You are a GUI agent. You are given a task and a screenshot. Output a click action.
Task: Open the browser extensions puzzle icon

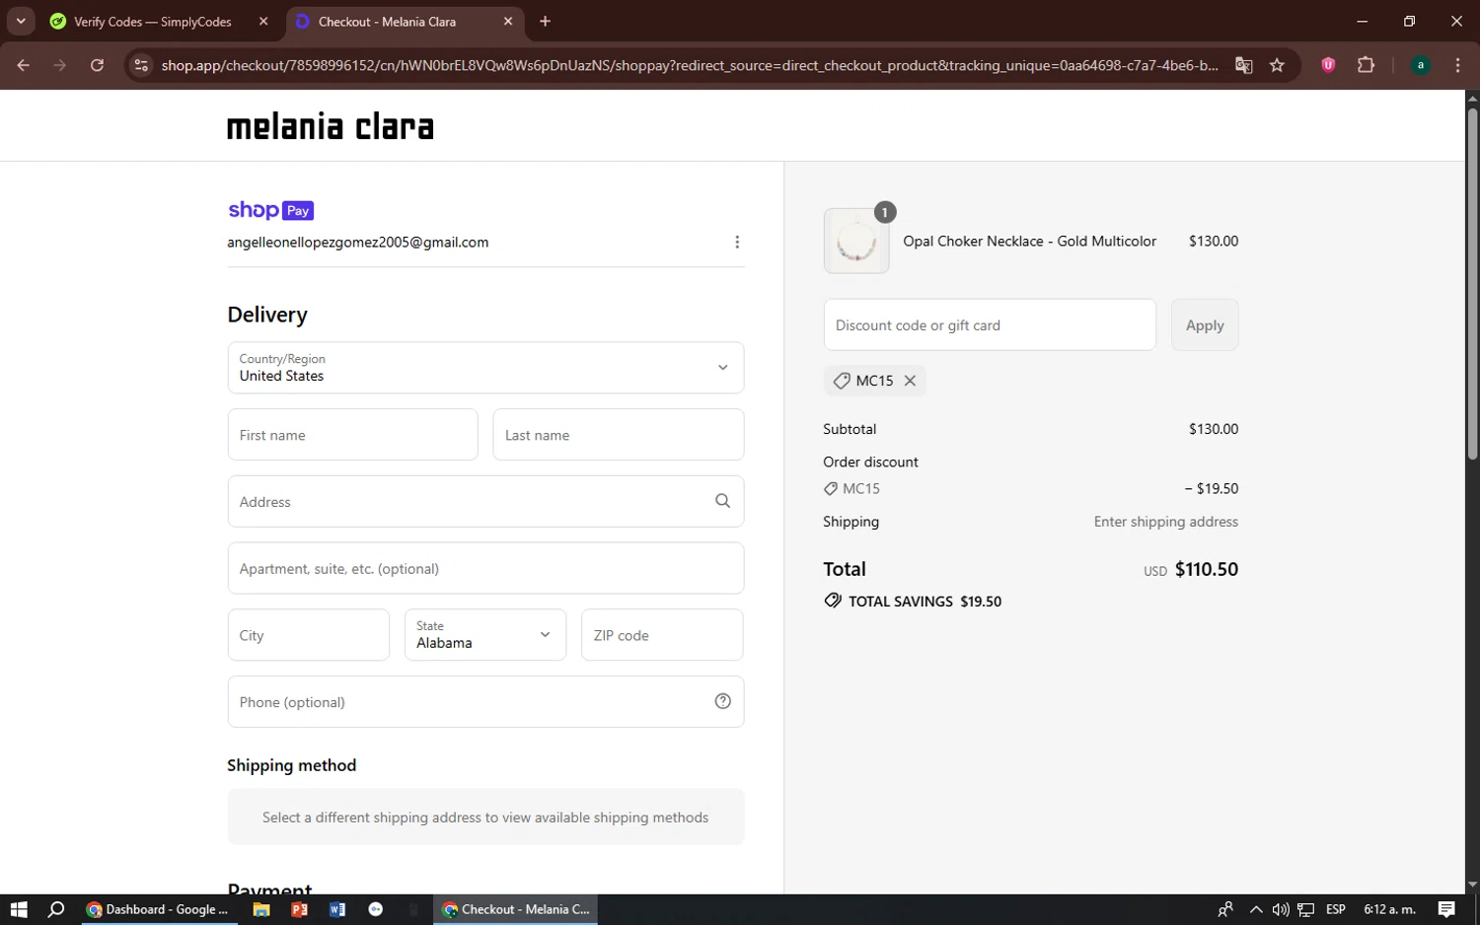(x=1366, y=65)
